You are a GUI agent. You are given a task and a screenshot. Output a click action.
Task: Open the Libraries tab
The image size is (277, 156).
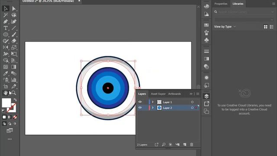[x=238, y=4]
